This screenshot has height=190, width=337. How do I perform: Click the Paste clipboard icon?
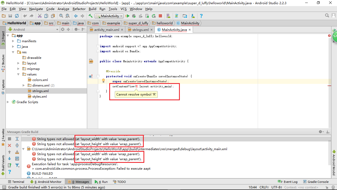point(53,16)
